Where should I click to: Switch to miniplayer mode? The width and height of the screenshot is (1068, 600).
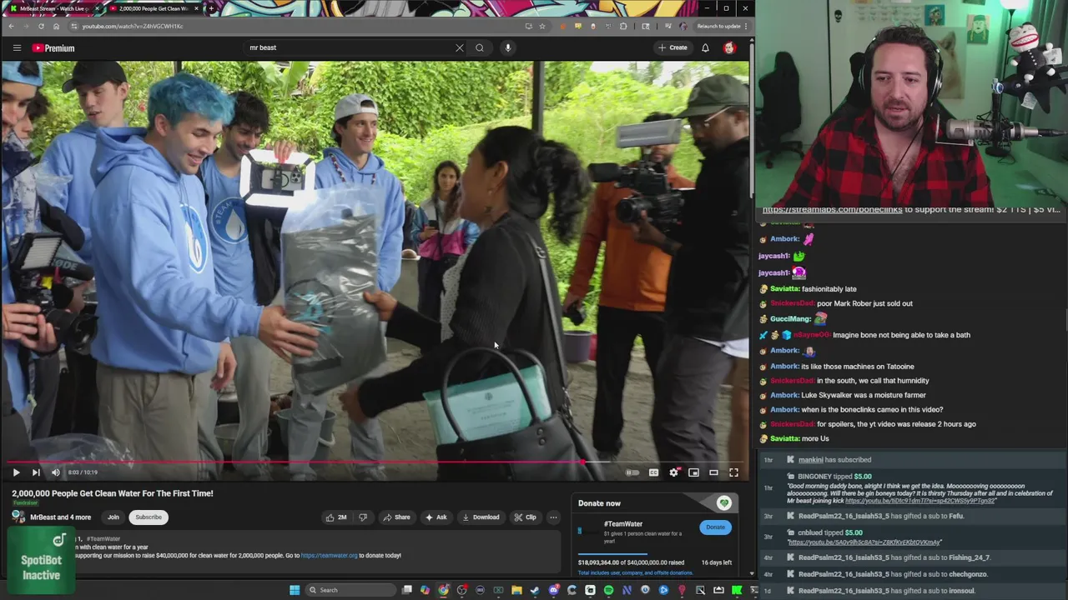(693, 472)
